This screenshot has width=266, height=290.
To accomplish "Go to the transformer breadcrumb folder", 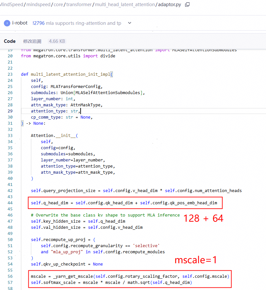I will (x=79, y=5).
